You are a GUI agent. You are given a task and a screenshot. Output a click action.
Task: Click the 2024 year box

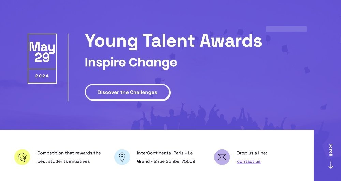click(42, 76)
